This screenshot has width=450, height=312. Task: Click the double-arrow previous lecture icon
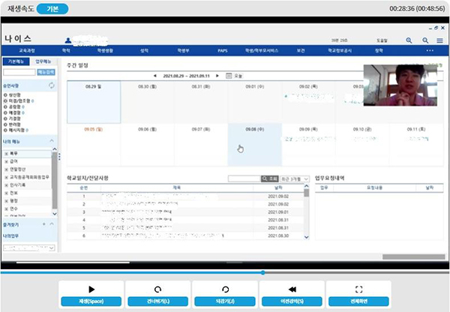[x=292, y=289]
